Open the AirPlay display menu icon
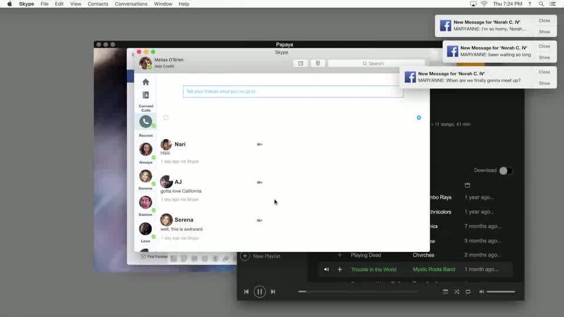Screen dimensions: 564x317 (473, 4)
